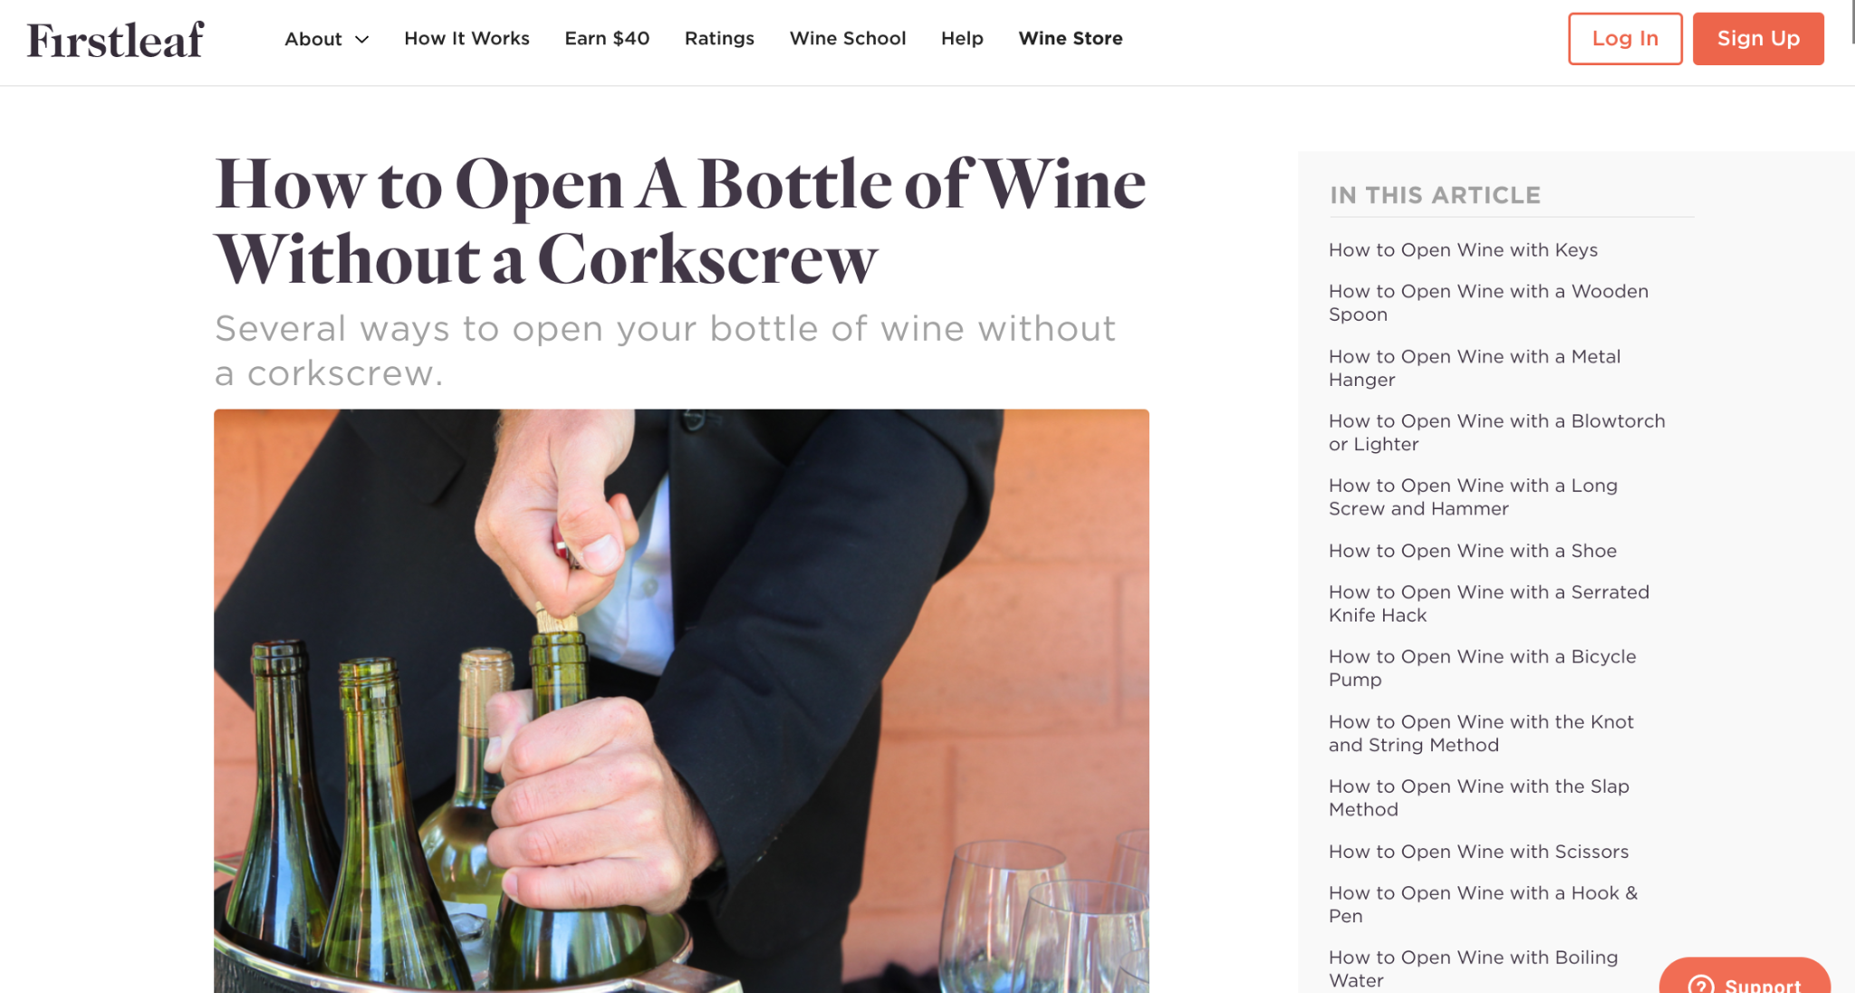Jump to Blowtorch or Lighter section
1855x993 pixels.
coord(1496,432)
